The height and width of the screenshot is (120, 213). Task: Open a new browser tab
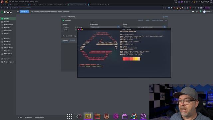click(108, 5)
